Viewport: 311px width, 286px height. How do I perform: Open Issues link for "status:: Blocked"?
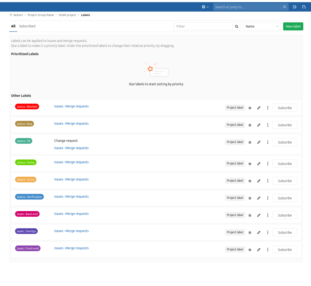[59, 106]
